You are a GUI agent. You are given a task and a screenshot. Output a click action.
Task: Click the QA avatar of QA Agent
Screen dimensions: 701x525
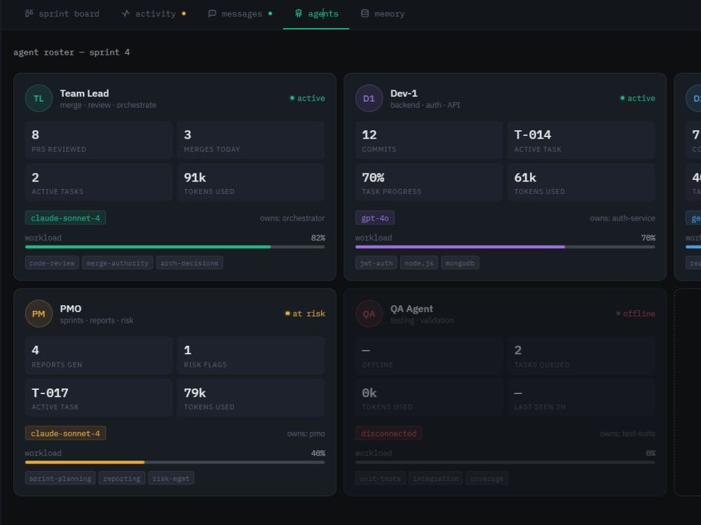click(369, 314)
